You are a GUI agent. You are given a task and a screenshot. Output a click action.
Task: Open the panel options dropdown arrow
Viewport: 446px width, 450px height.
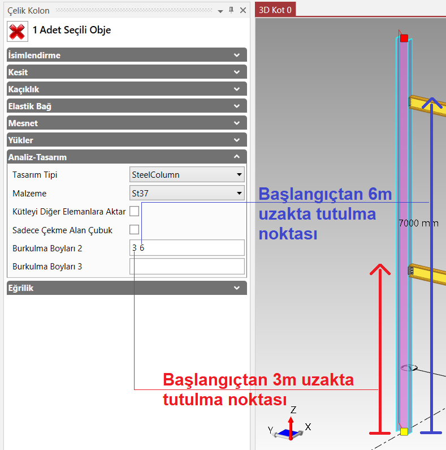click(x=220, y=11)
